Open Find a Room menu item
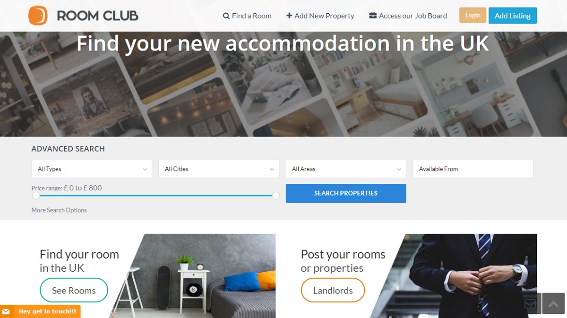The width and height of the screenshot is (567, 318). pyautogui.click(x=247, y=16)
